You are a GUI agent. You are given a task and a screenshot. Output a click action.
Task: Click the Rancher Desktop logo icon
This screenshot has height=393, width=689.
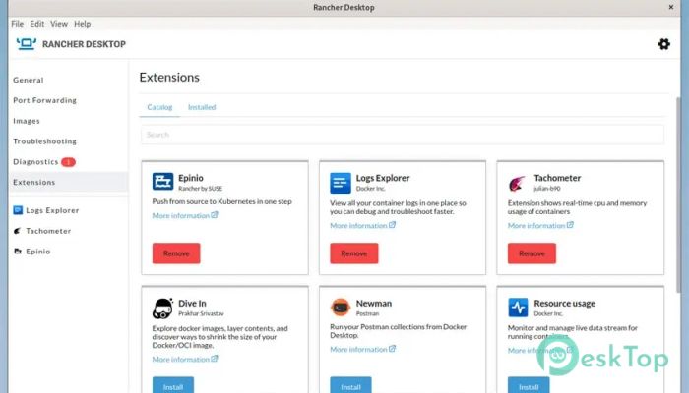point(27,44)
